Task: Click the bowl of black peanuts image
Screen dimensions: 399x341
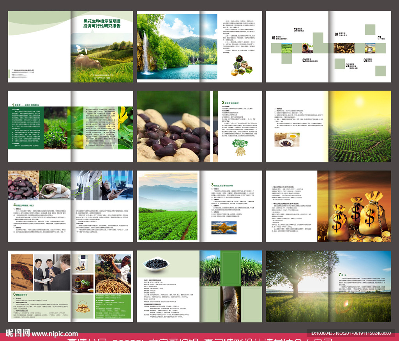Action: point(156,264)
